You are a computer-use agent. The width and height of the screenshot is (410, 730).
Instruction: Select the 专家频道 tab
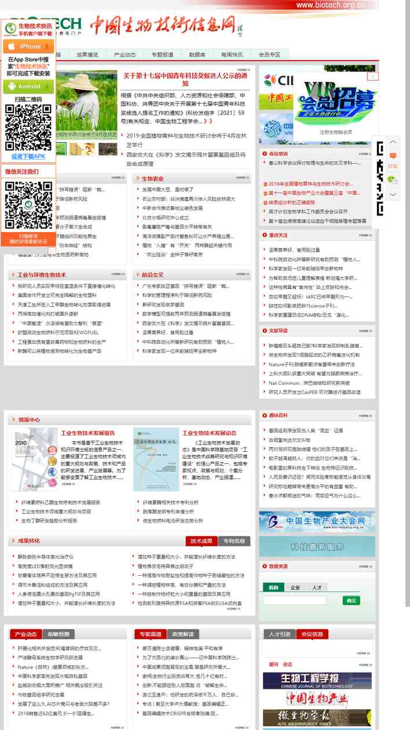(150, 634)
